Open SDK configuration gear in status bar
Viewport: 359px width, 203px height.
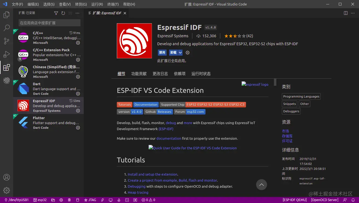coord(61,200)
